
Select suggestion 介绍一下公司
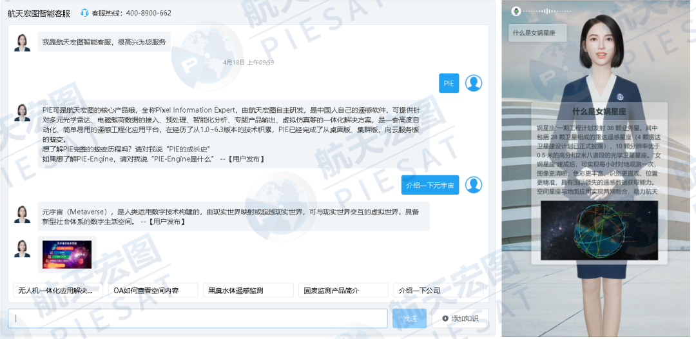[439, 290]
